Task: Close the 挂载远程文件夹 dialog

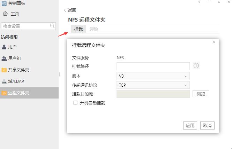Action: [214, 42]
